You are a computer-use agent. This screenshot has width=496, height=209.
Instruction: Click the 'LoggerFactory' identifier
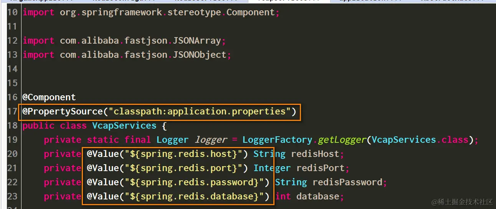click(x=278, y=140)
